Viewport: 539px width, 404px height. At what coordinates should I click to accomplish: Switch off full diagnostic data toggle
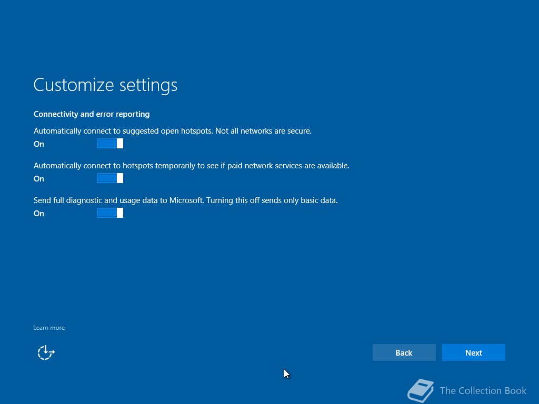pyautogui.click(x=110, y=213)
